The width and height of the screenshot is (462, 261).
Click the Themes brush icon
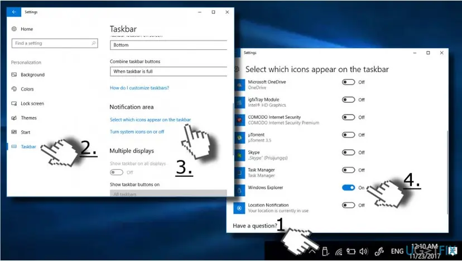[14, 118]
